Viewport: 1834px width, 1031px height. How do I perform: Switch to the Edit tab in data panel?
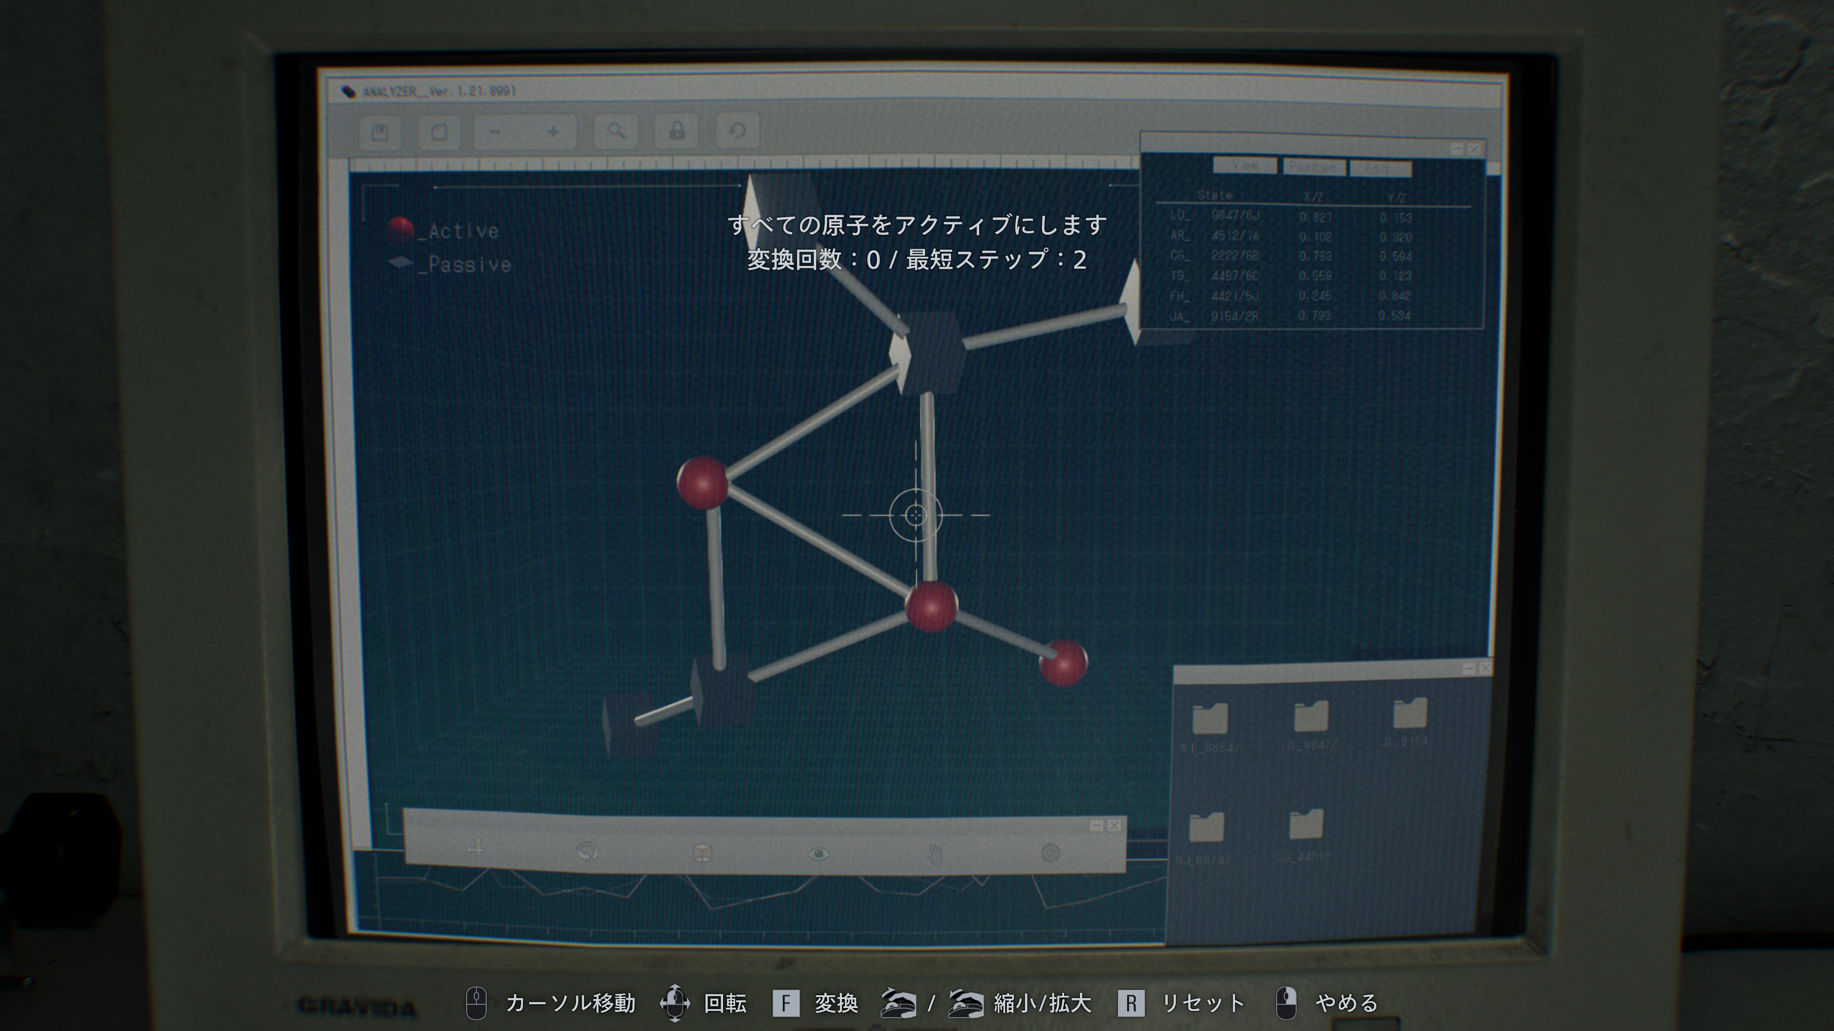pyautogui.click(x=1380, y=168)
